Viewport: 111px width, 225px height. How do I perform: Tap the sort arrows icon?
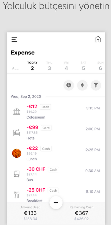82,85
